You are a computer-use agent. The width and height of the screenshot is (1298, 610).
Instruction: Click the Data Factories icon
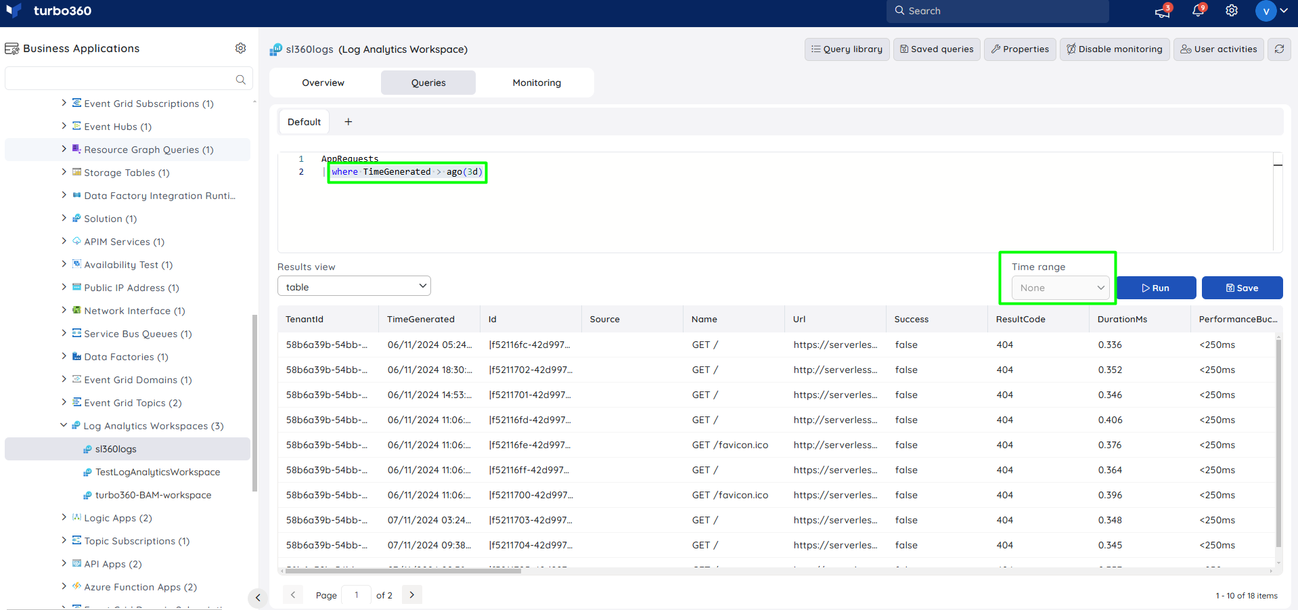coord(76,356)
